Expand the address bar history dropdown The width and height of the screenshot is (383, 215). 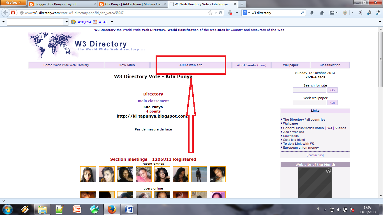216,13
